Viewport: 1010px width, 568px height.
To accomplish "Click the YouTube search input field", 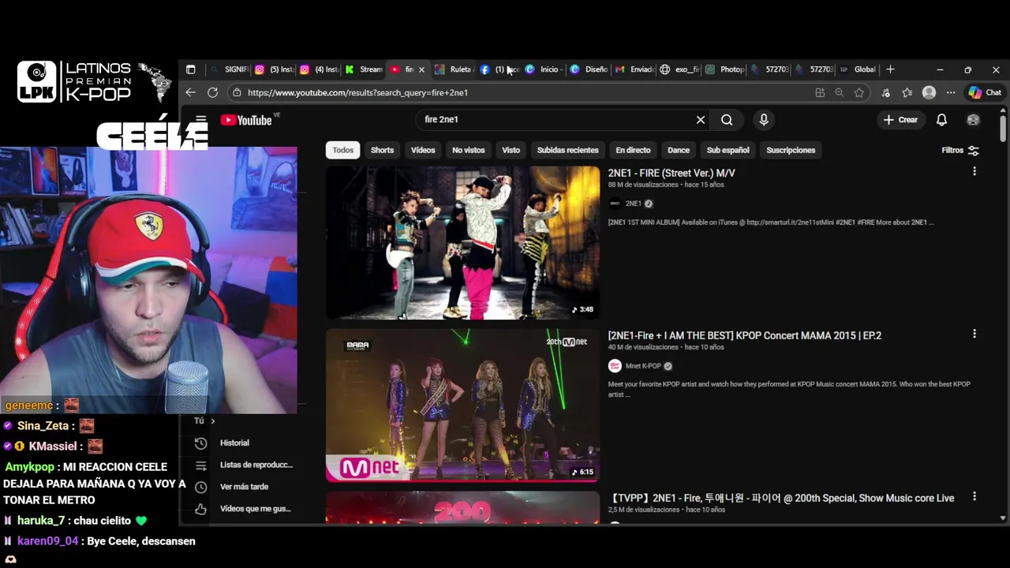I will tap(555, 120).
